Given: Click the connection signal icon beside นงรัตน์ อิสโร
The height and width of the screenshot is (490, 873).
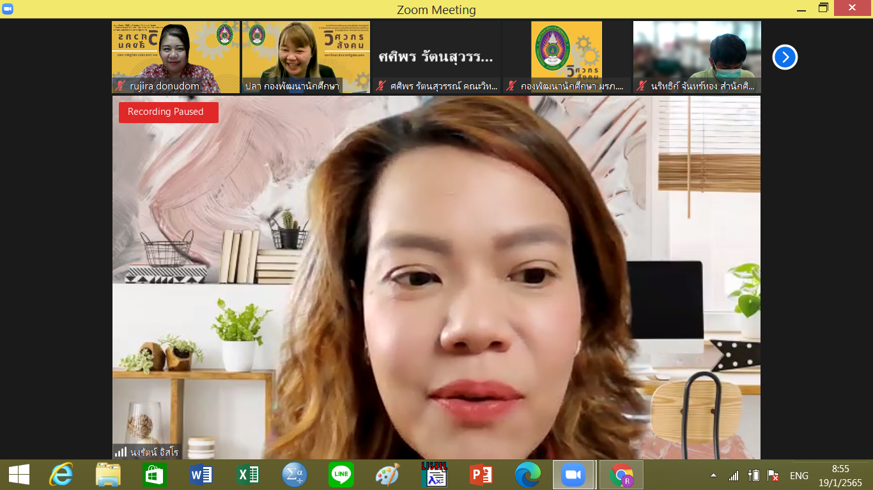Looking at the screenshot, I should (121, 452).
